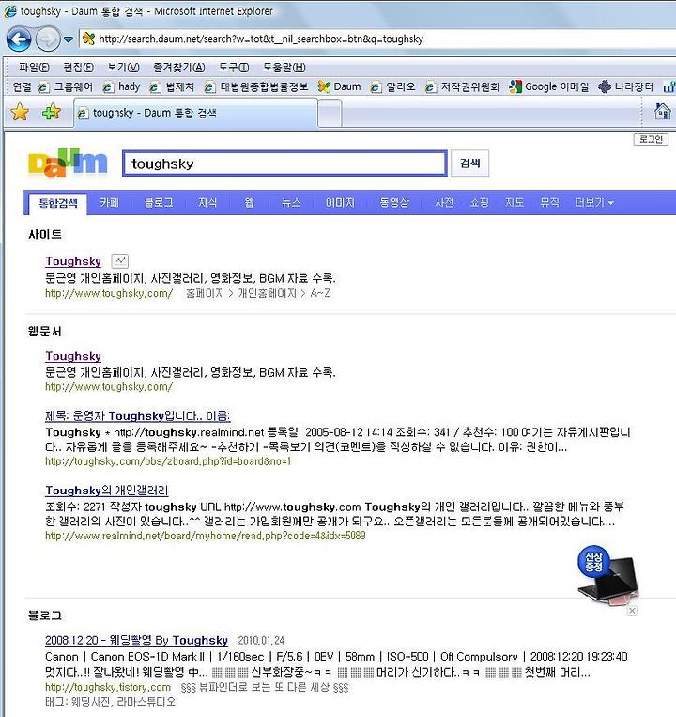Open the Toughsky의 개인갤러리 result
Screen dimensions: 676x717
tap(107, 491)
